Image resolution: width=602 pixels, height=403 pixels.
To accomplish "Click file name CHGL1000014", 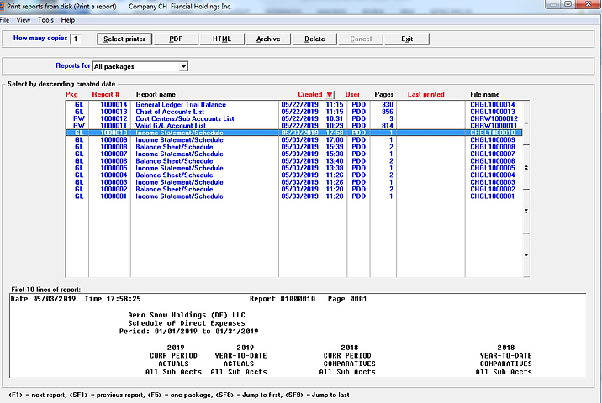I will pos(492,105).
